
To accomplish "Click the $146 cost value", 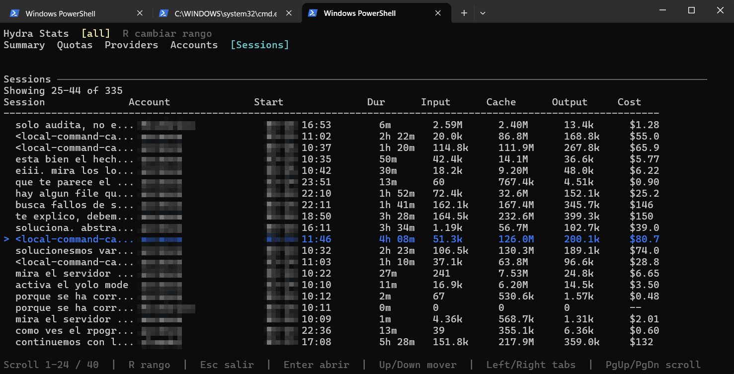I will (x=641, y=205).
